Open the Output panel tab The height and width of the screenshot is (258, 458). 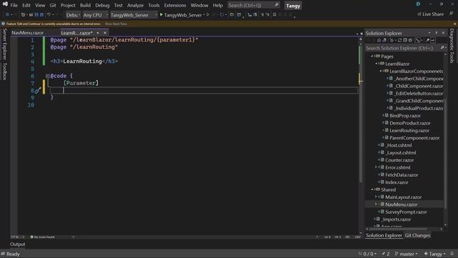point(17,244)
